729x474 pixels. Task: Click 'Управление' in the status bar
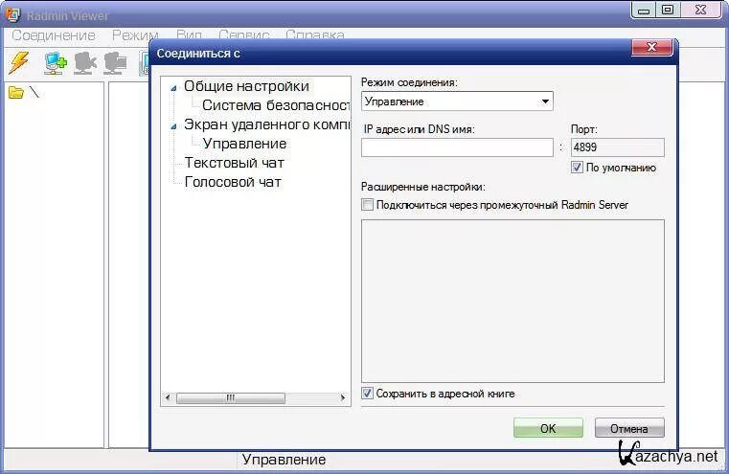tap(284, 460)
